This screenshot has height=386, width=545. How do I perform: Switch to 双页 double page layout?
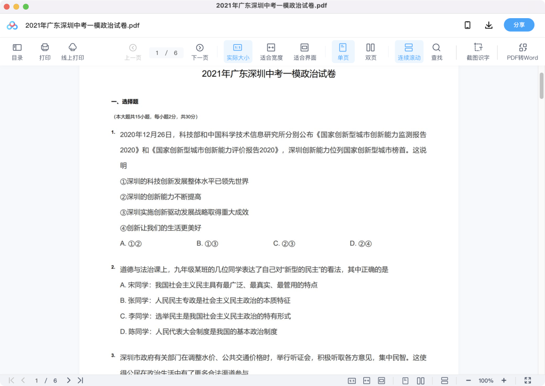click(x=370, y=52)
